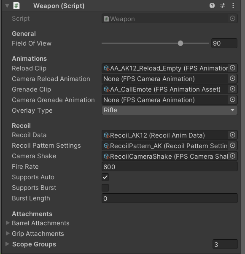Open object picker for Camera Shake

point(232,156)
